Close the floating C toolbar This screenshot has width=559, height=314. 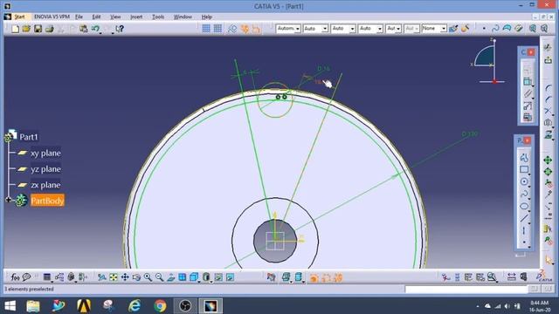tap(531, 52)
